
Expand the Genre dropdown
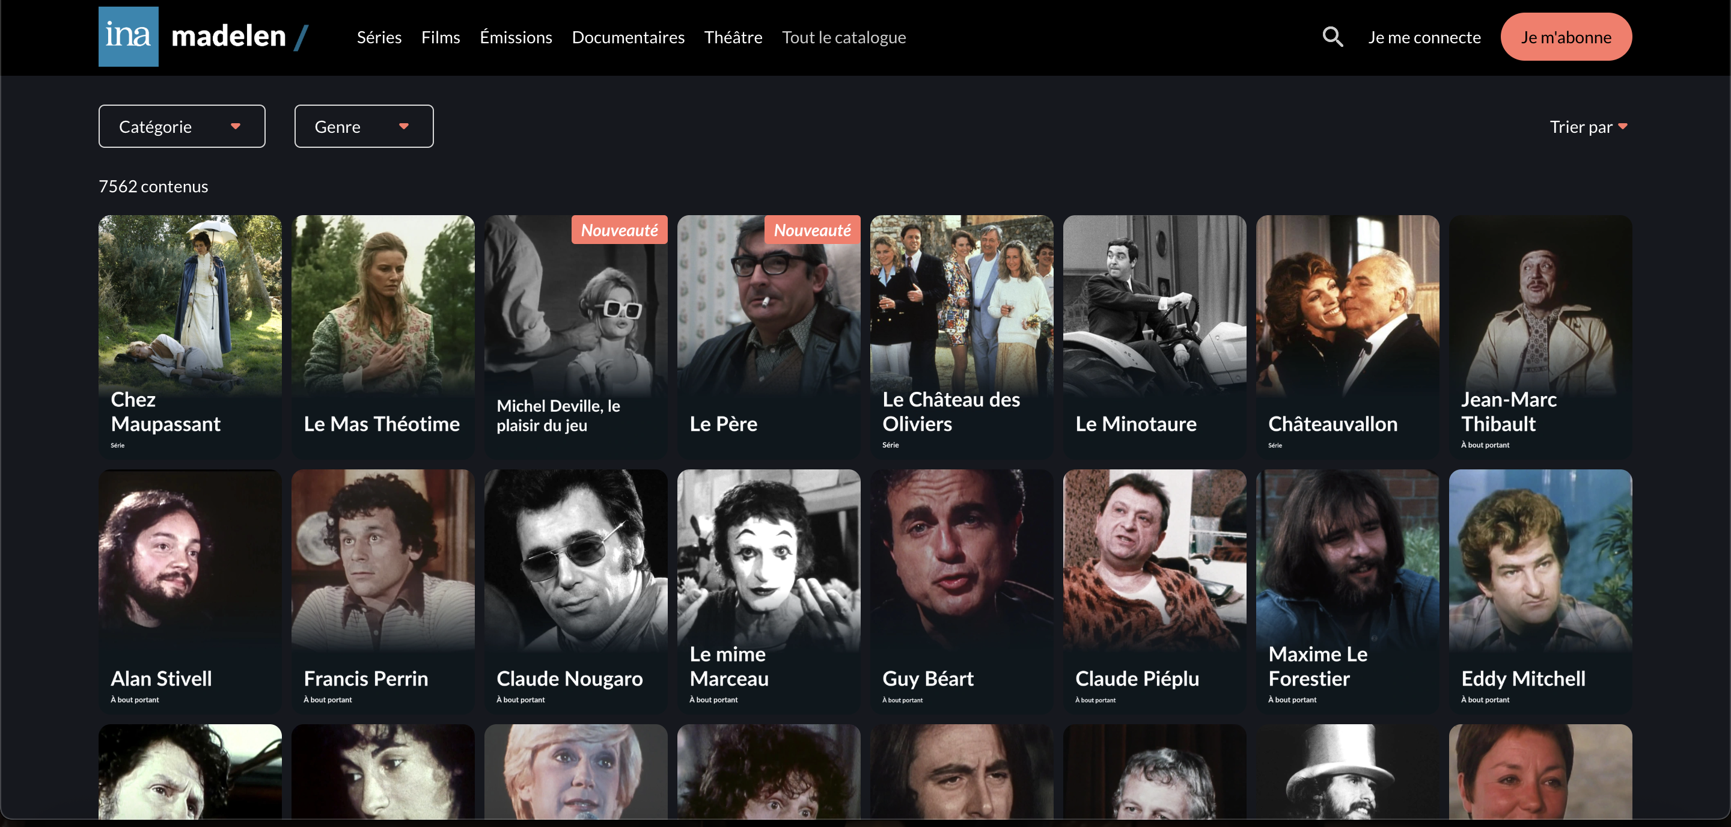tap(364, 126)
